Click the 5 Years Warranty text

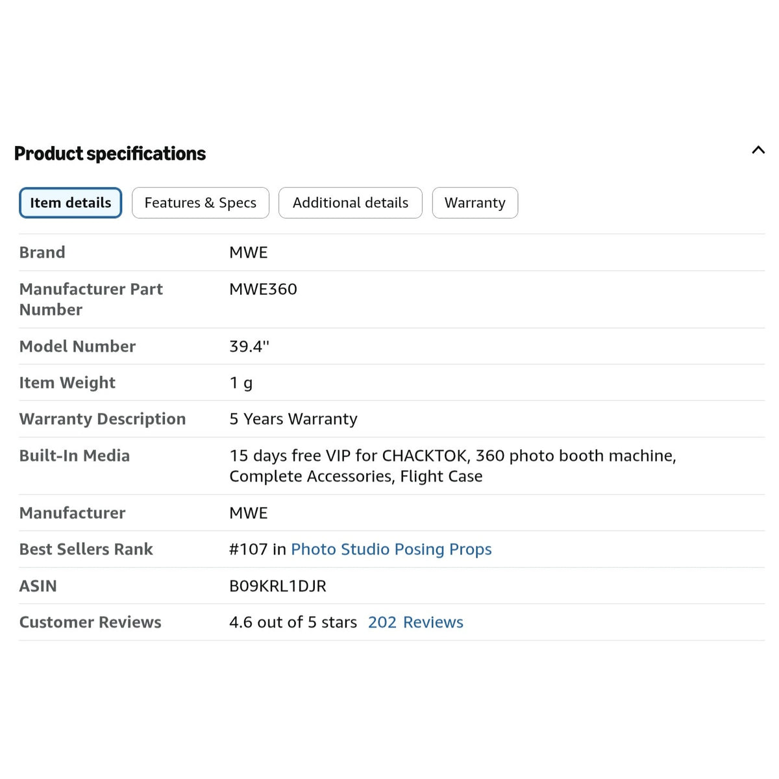click(x=293, y=419)
